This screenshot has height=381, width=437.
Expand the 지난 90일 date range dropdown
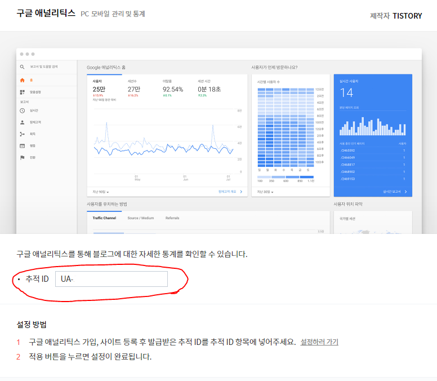click(x=101, y=192)
